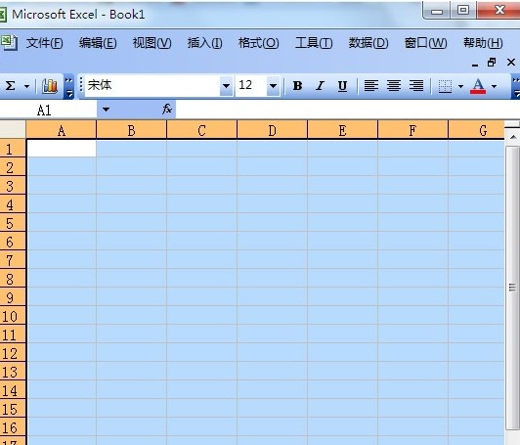Screen dimensions: 520x445
Task: Expand the font size dropdown
Action: click(273, 86)
